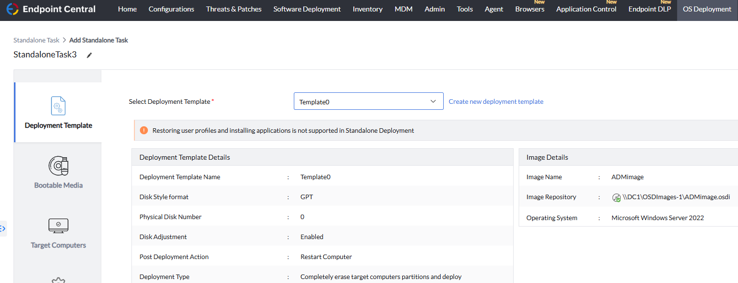Click Microsoft Windows Server 2022 value
The width and height of the screenshot is (738, 283).
pyautogui.click(x=658, y=218)
